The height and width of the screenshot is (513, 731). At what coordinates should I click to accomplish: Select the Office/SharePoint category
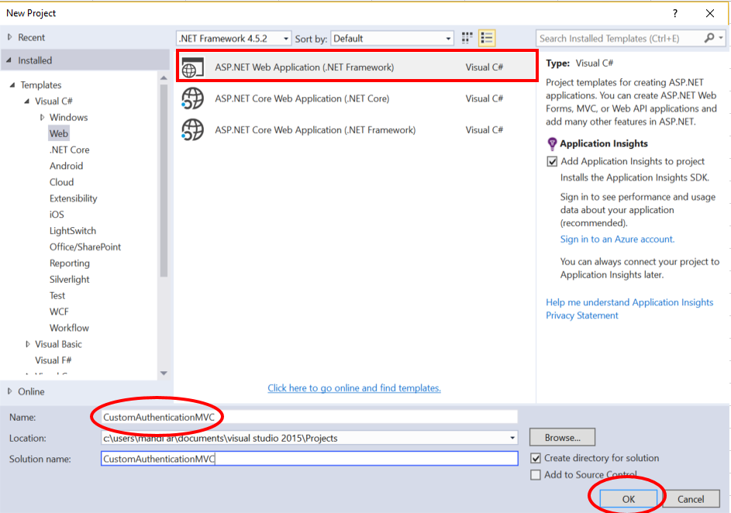[x=84, y=247]
